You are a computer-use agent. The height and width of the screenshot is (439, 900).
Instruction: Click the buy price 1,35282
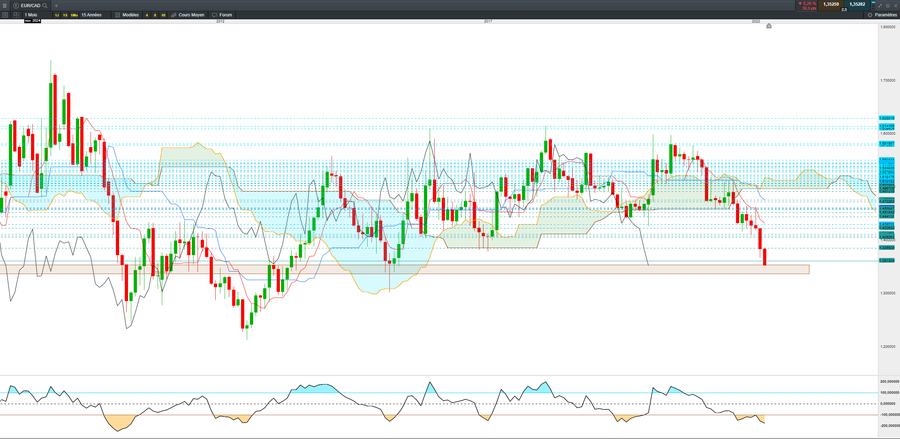(857, 5)
